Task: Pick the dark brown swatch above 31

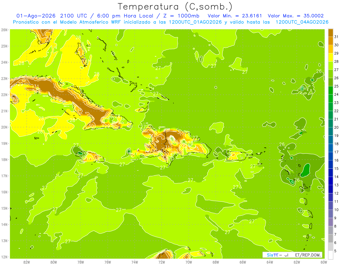Action: tap(331, 33)
